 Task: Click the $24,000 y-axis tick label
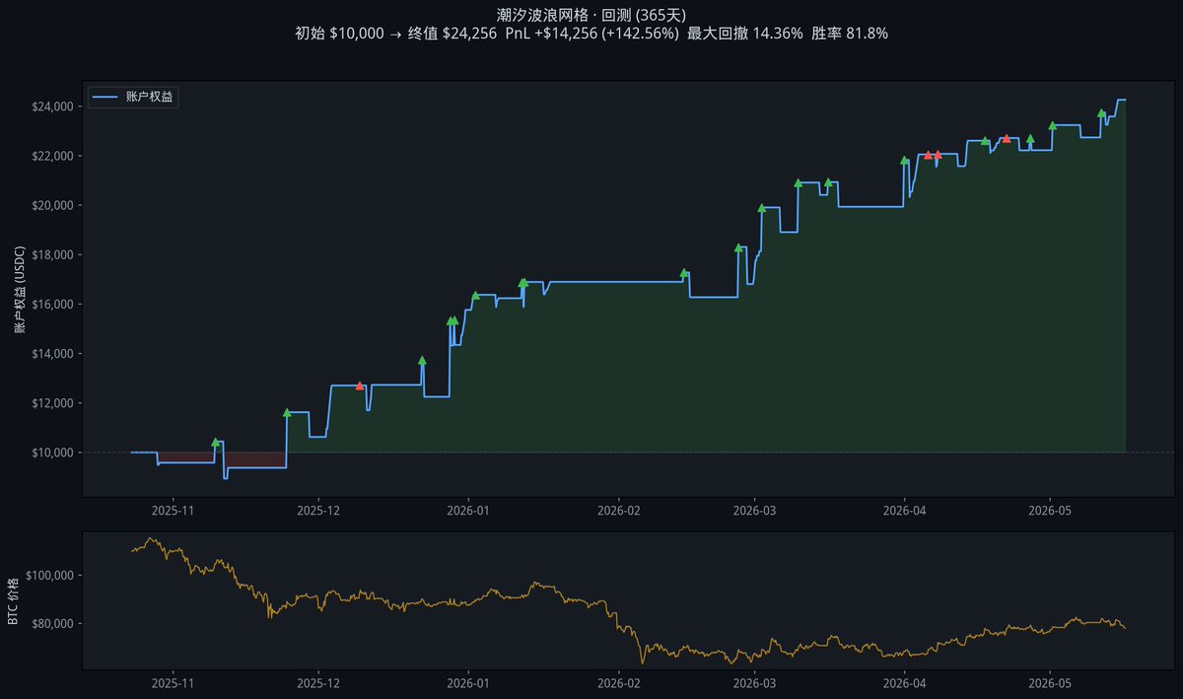52,106
